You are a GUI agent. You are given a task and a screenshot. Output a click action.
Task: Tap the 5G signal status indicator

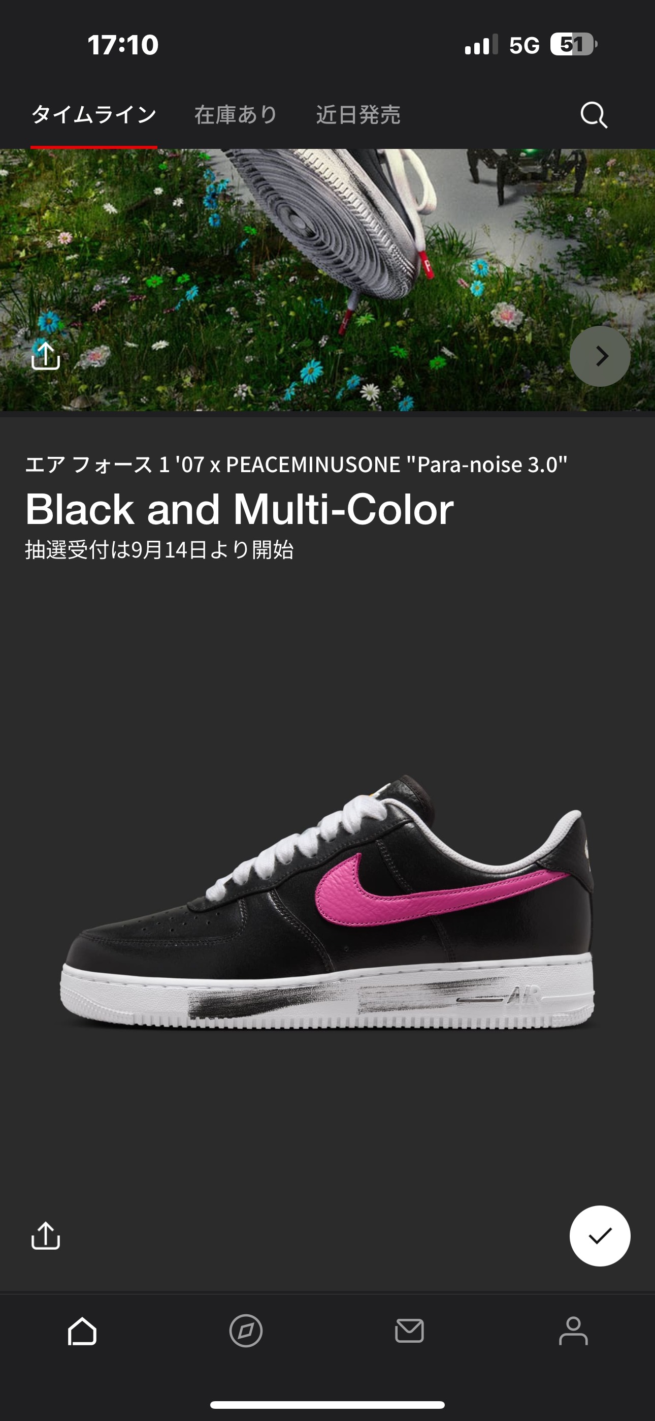(x=524, y=45)
